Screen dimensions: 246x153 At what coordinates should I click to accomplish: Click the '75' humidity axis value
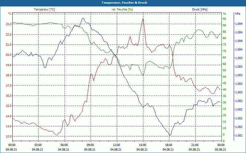click(x=224, y=45)
